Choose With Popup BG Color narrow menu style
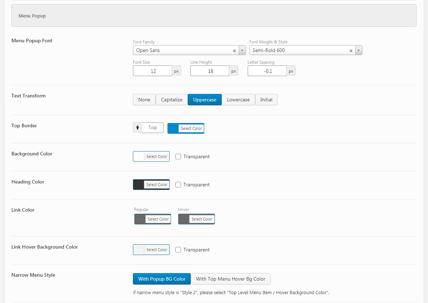Viewport: 428px width, 303px height. pos(162,279)
